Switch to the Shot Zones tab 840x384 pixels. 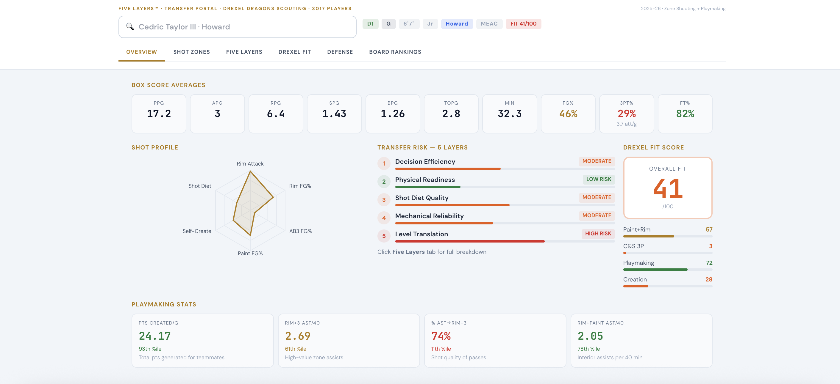click(x=191, y=52)
